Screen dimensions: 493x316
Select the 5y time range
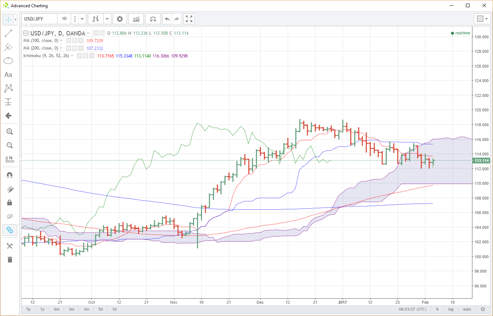pos(29,309)
